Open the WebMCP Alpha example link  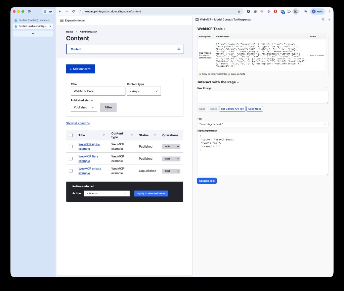coord(89,146)
